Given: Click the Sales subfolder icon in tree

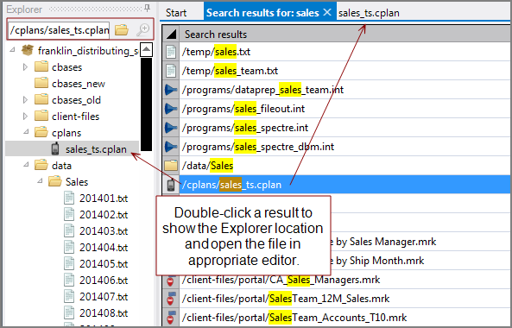Looking at the screenshot, I should (x=55, y=181).
